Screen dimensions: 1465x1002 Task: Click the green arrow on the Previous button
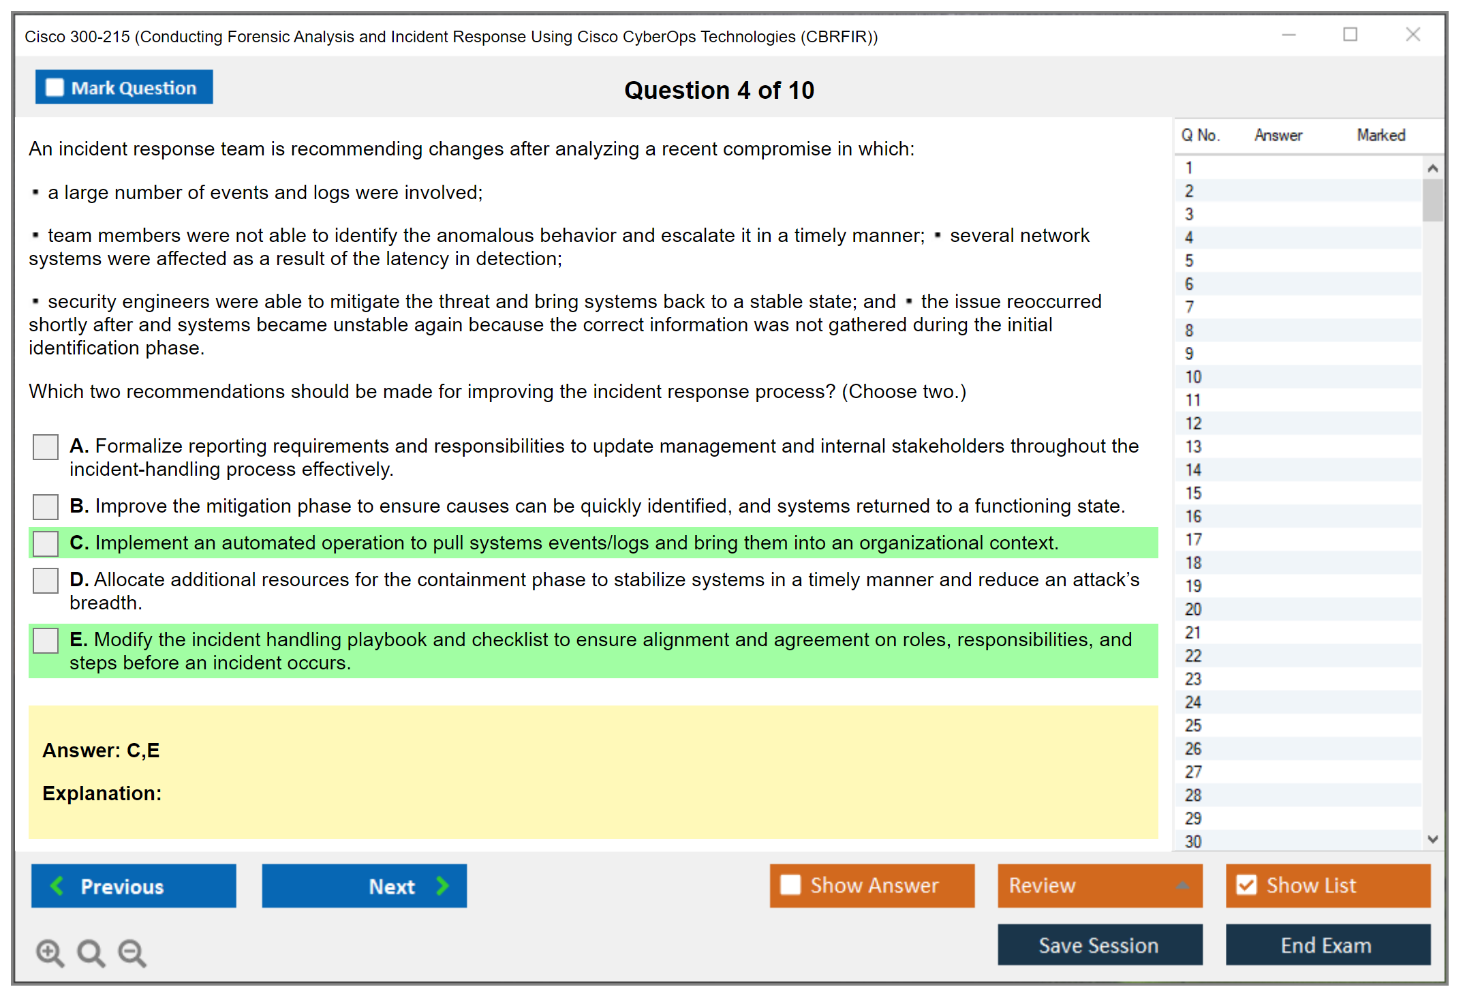57,885
